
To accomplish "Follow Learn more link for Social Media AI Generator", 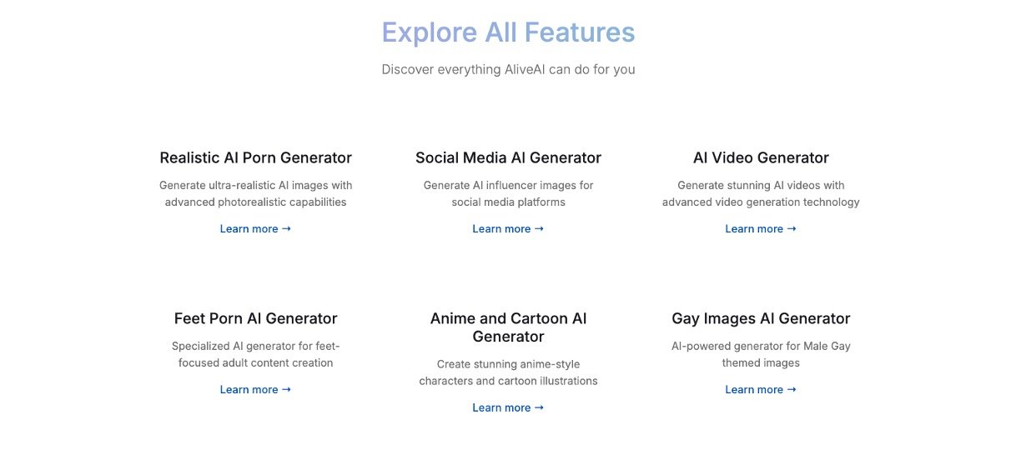I will [508, 229].
